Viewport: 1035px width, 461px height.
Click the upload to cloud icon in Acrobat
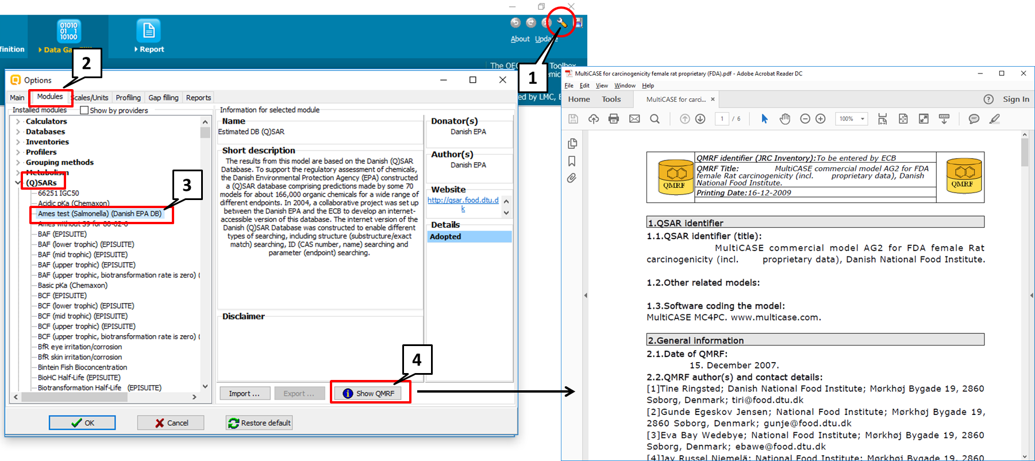tap(594, 118)
